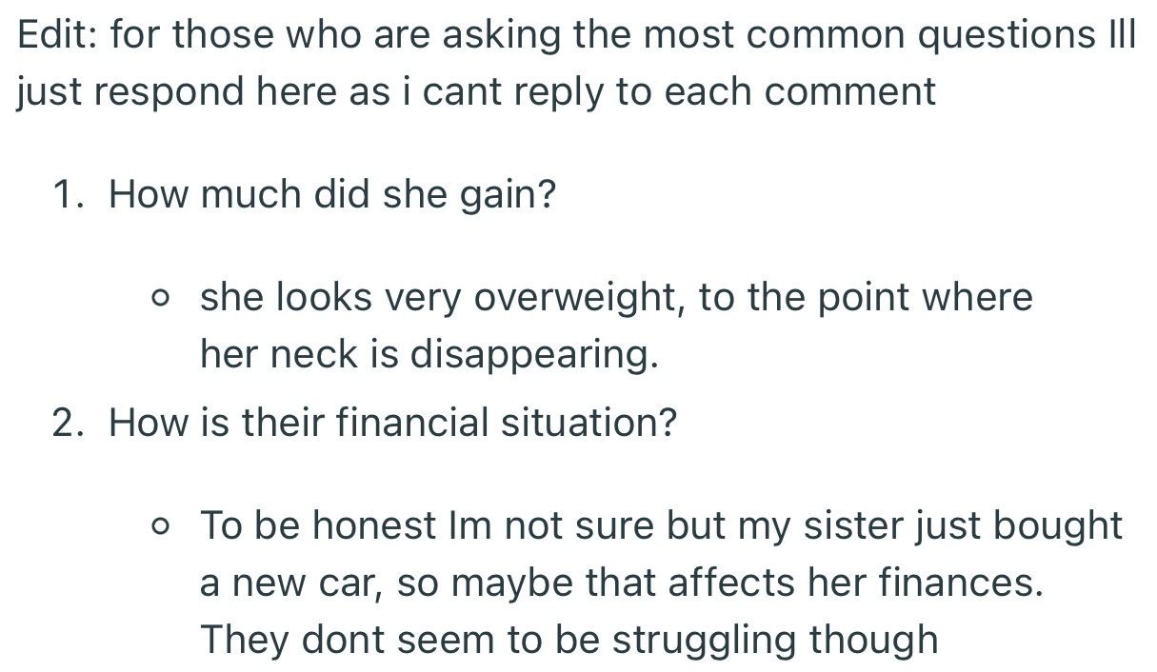The height and width of the screenshot is (672, 1157).
Task: Click the word "Ill" at end of first line
Action: click(x=1122, y=35)
